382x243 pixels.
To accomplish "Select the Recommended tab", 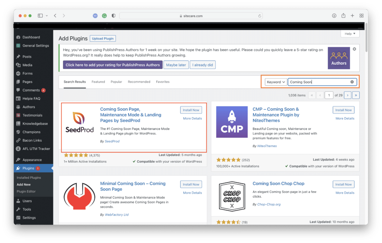I will coord(139,82).
